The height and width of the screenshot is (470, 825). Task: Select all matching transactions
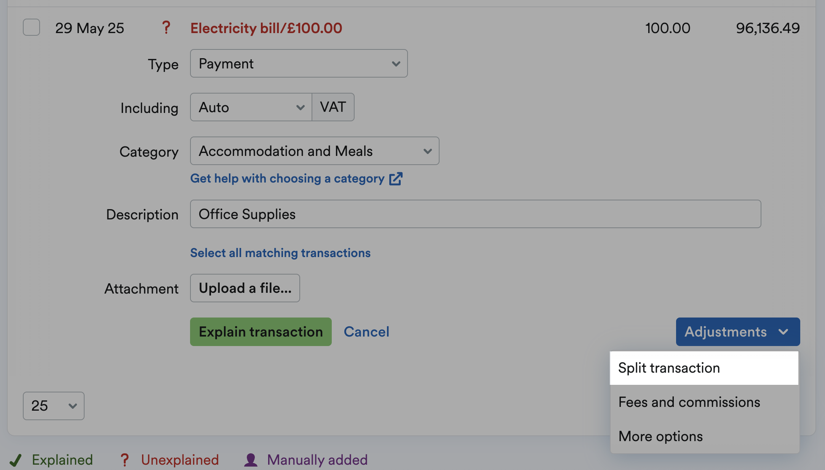tap(280, 252)
